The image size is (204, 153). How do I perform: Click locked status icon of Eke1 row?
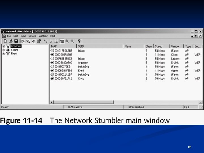point(52,70)
